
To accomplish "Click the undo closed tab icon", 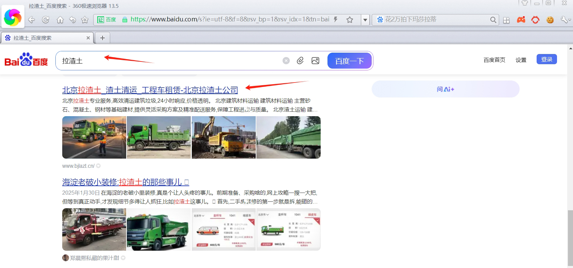I will [x=72, y=20].
